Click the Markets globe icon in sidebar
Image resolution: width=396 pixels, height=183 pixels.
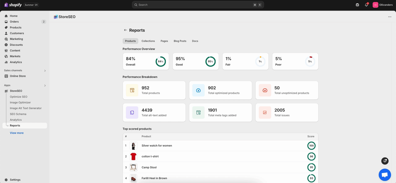pos(6,56)
